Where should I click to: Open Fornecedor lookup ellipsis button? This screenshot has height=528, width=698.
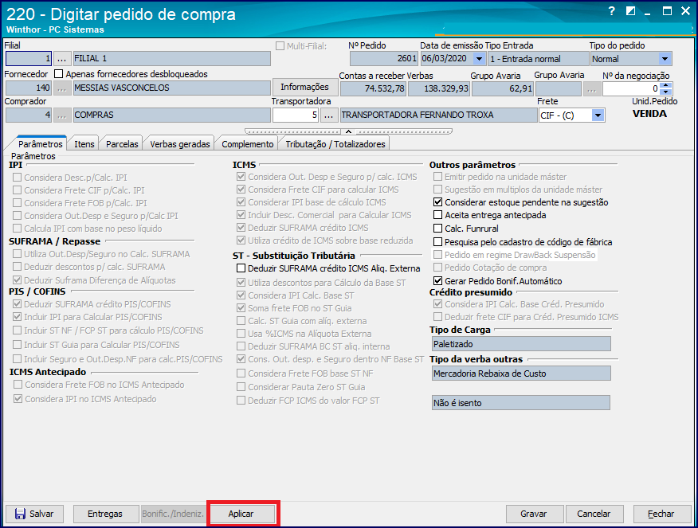(x=62, y=88)
